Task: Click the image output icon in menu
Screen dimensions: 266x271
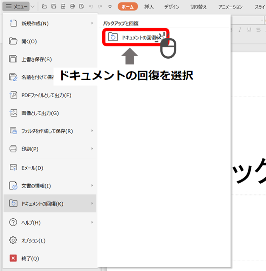Action: 13,113
